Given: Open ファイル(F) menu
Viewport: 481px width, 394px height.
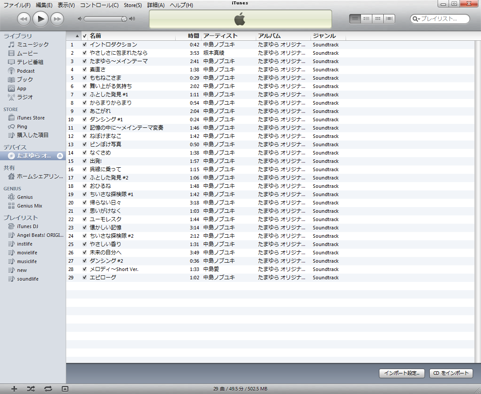Looking at the screenshot, I should (17, 5).
